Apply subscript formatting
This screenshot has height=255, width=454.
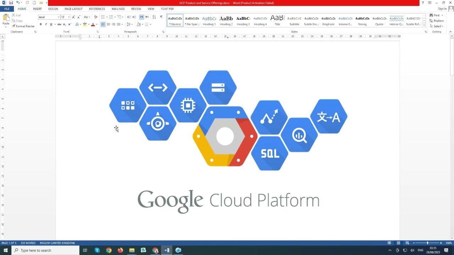pyautogui.click(x=65, y=24)
